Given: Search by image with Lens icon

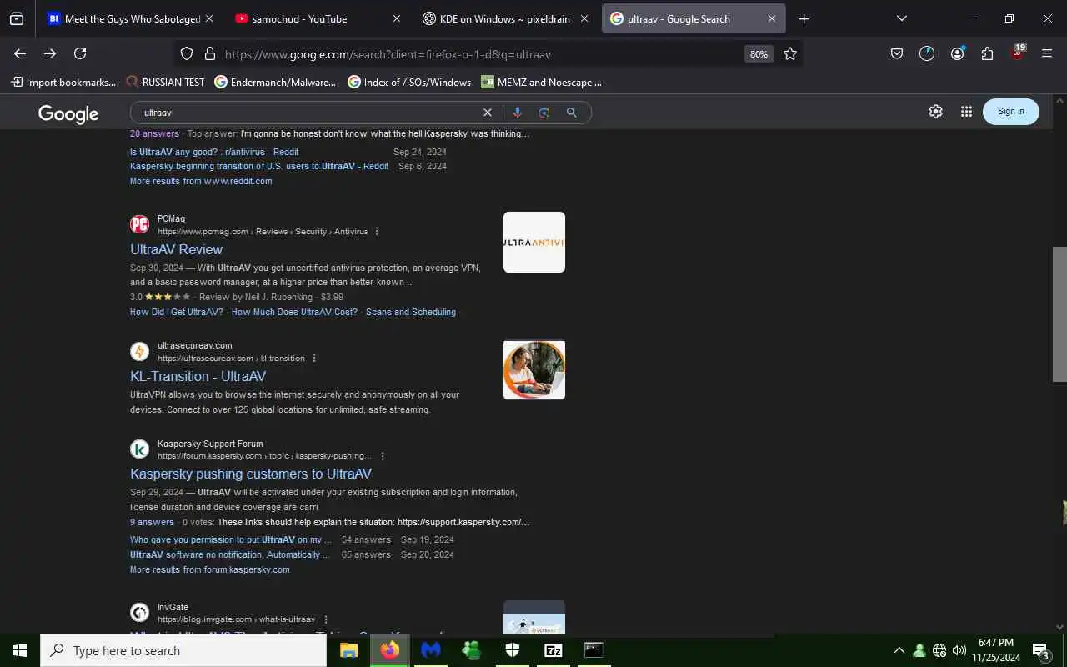Looking at the screenshot, I should pos(544,113).
